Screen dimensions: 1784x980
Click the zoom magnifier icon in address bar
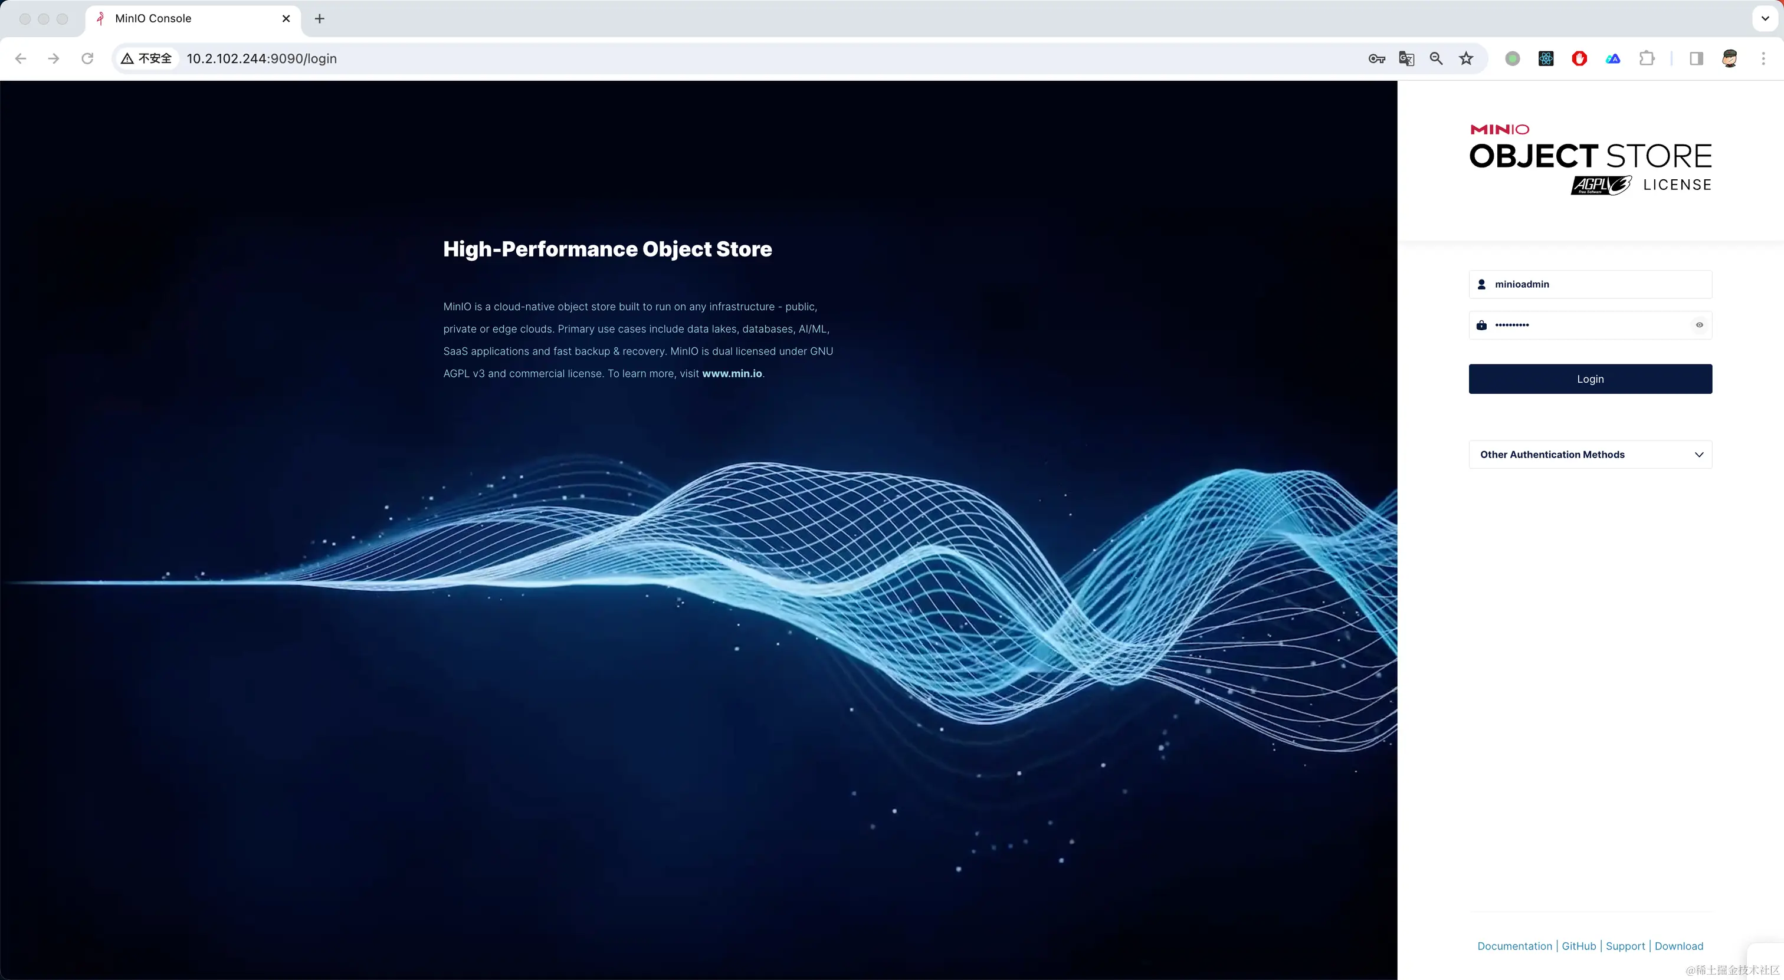[x=1436, y=59]
